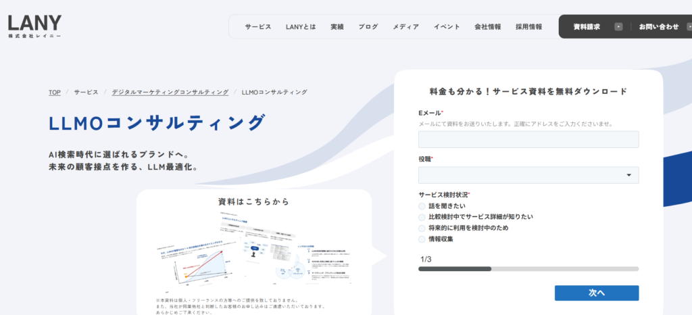692x315 pixels.
Task: Pick the 情報収集 radio option
Action: click(422, 239)
